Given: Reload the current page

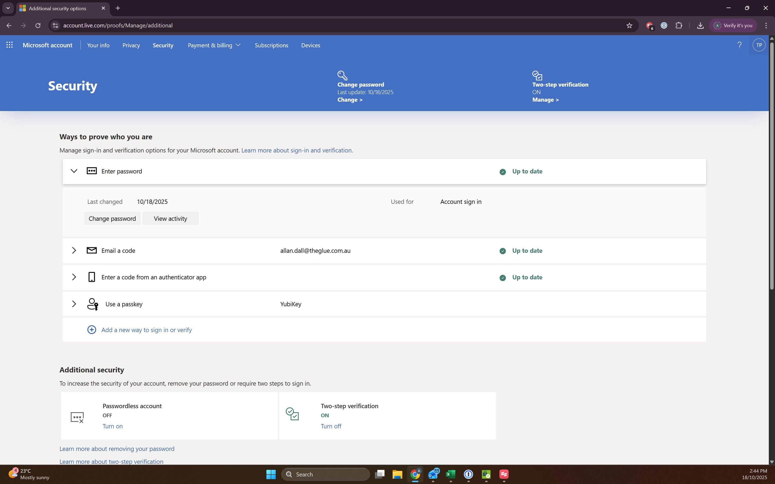Looking at the screenshot, I should [x=38, y=26].
